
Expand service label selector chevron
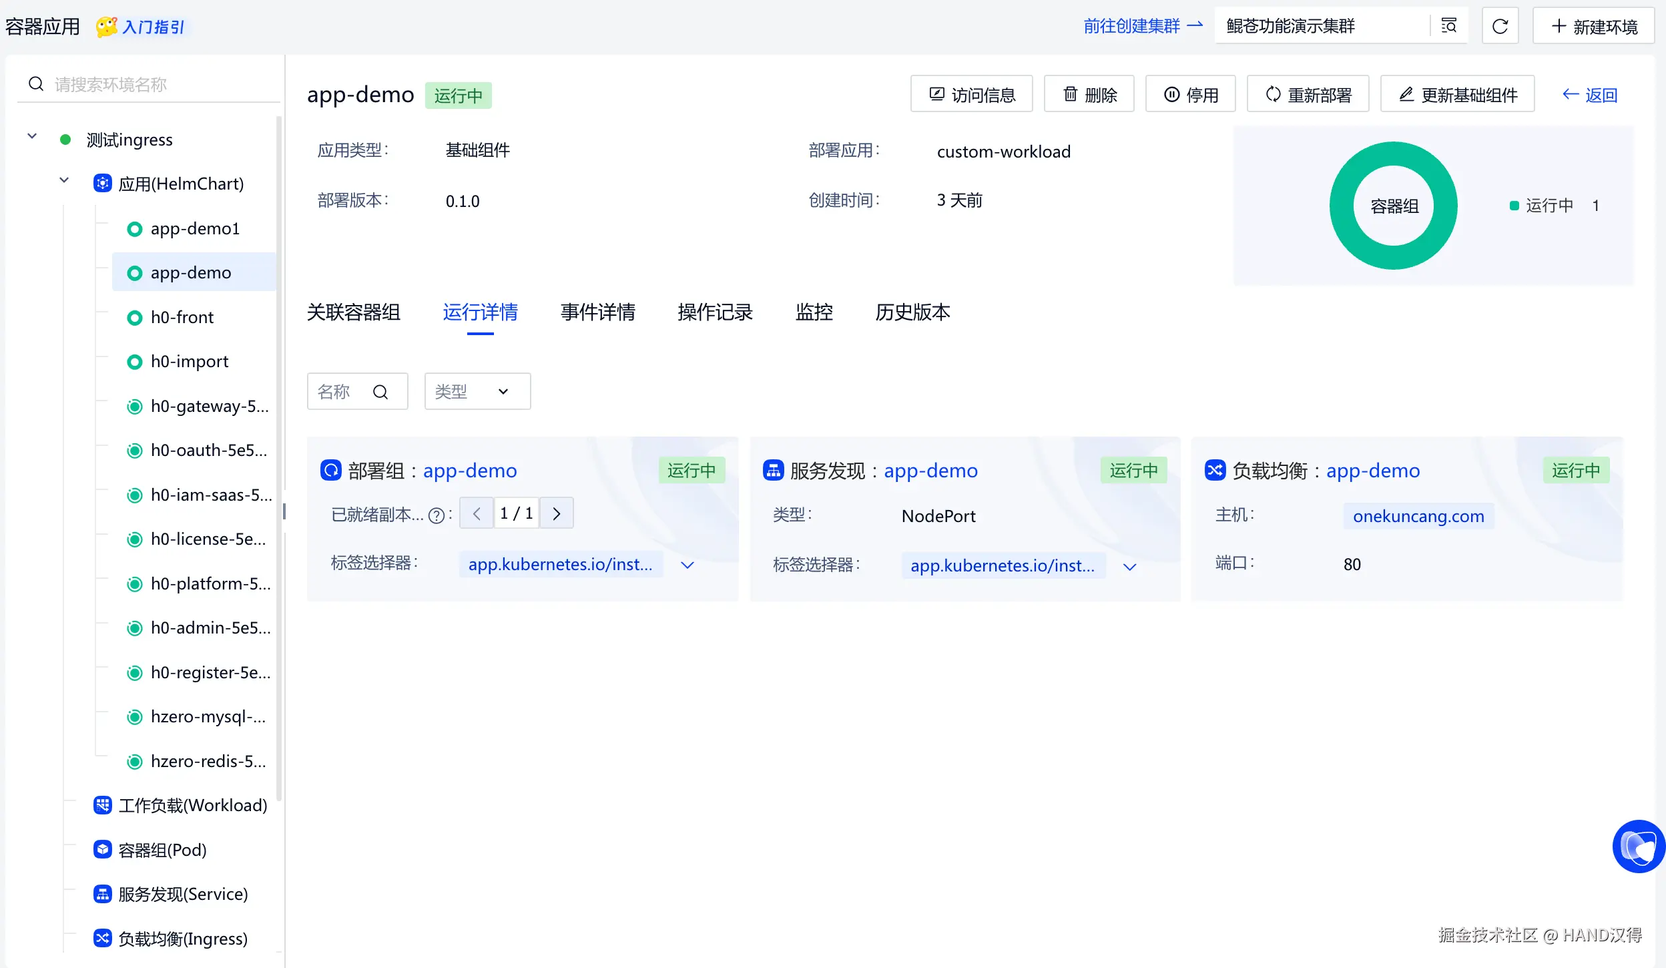[x=1129, y=567]
